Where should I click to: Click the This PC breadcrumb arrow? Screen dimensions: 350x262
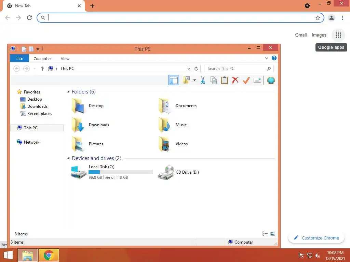[57, 69]
